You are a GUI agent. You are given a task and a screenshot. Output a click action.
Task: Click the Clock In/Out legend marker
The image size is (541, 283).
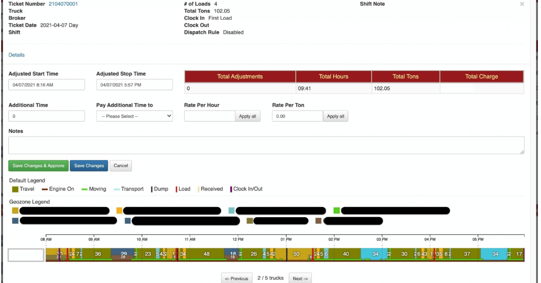[231, 189]
